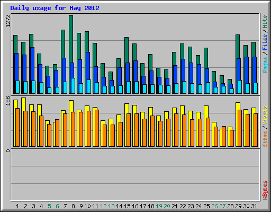Click the 0 KBytes axis value
The width and height of the screenshot is (271, 212).
tap(8, 151)
